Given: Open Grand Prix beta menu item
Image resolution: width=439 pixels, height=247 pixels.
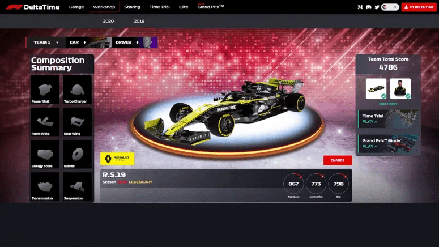Looking at the screenshot, I should [x=211, y=6].
